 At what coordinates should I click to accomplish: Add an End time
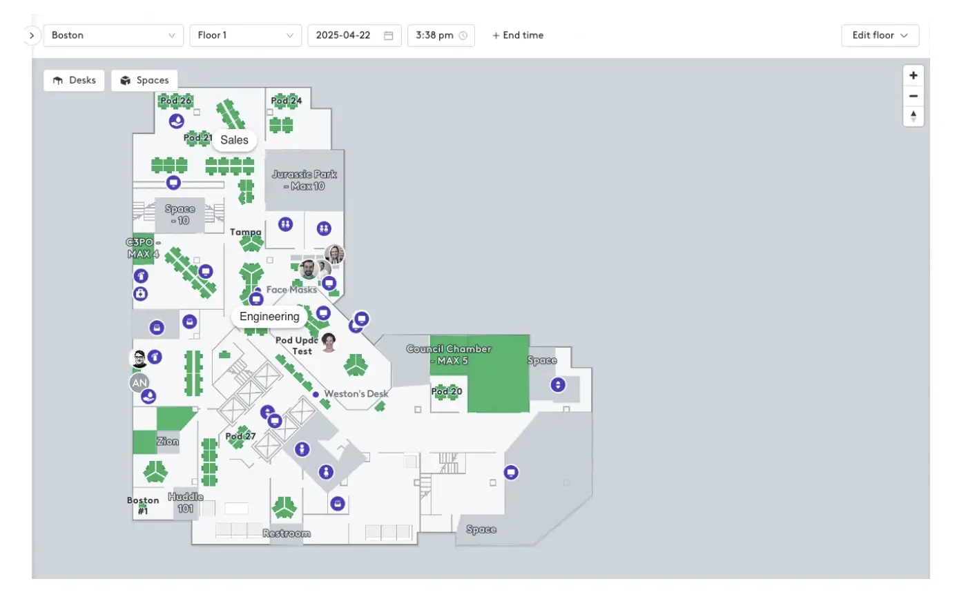(518, 35)
